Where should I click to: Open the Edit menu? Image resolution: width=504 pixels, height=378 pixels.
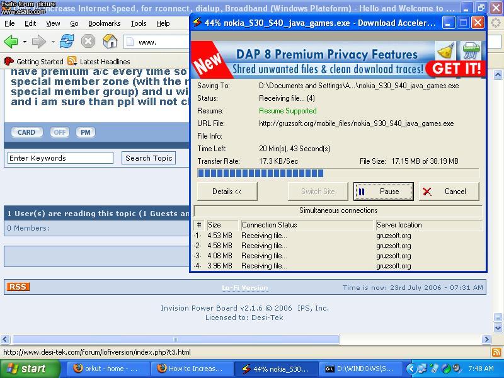click(30, 23)
